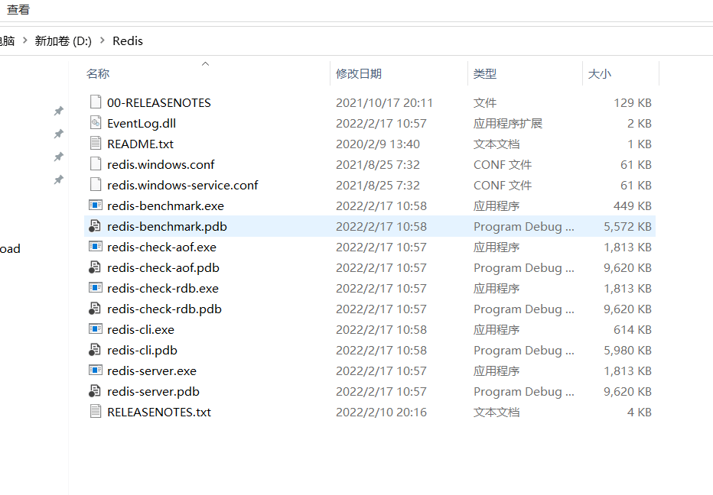This screenshot has width=713, height=495.
Task: Sort files by 名称 column
Action: [98, 73]
